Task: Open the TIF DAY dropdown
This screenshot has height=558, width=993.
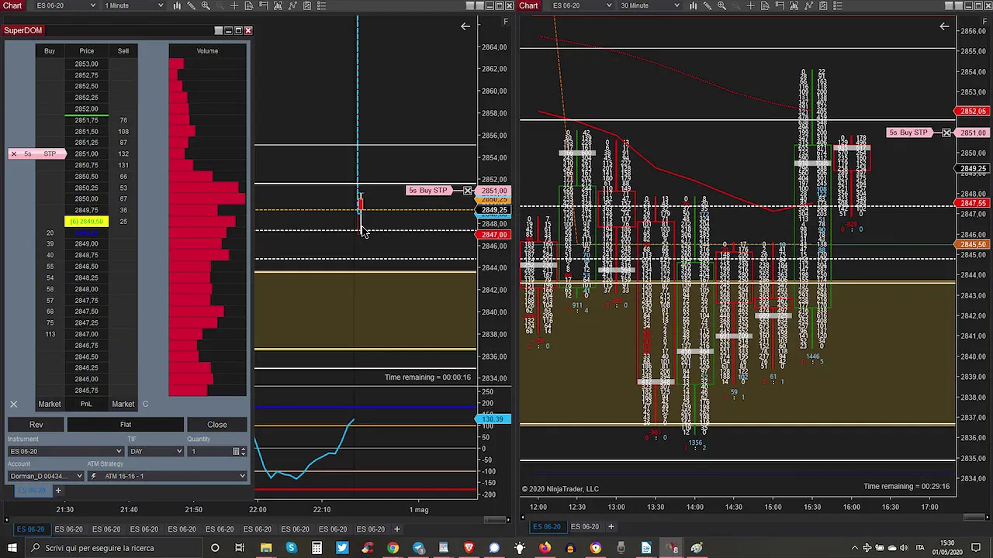Action: 156,451
